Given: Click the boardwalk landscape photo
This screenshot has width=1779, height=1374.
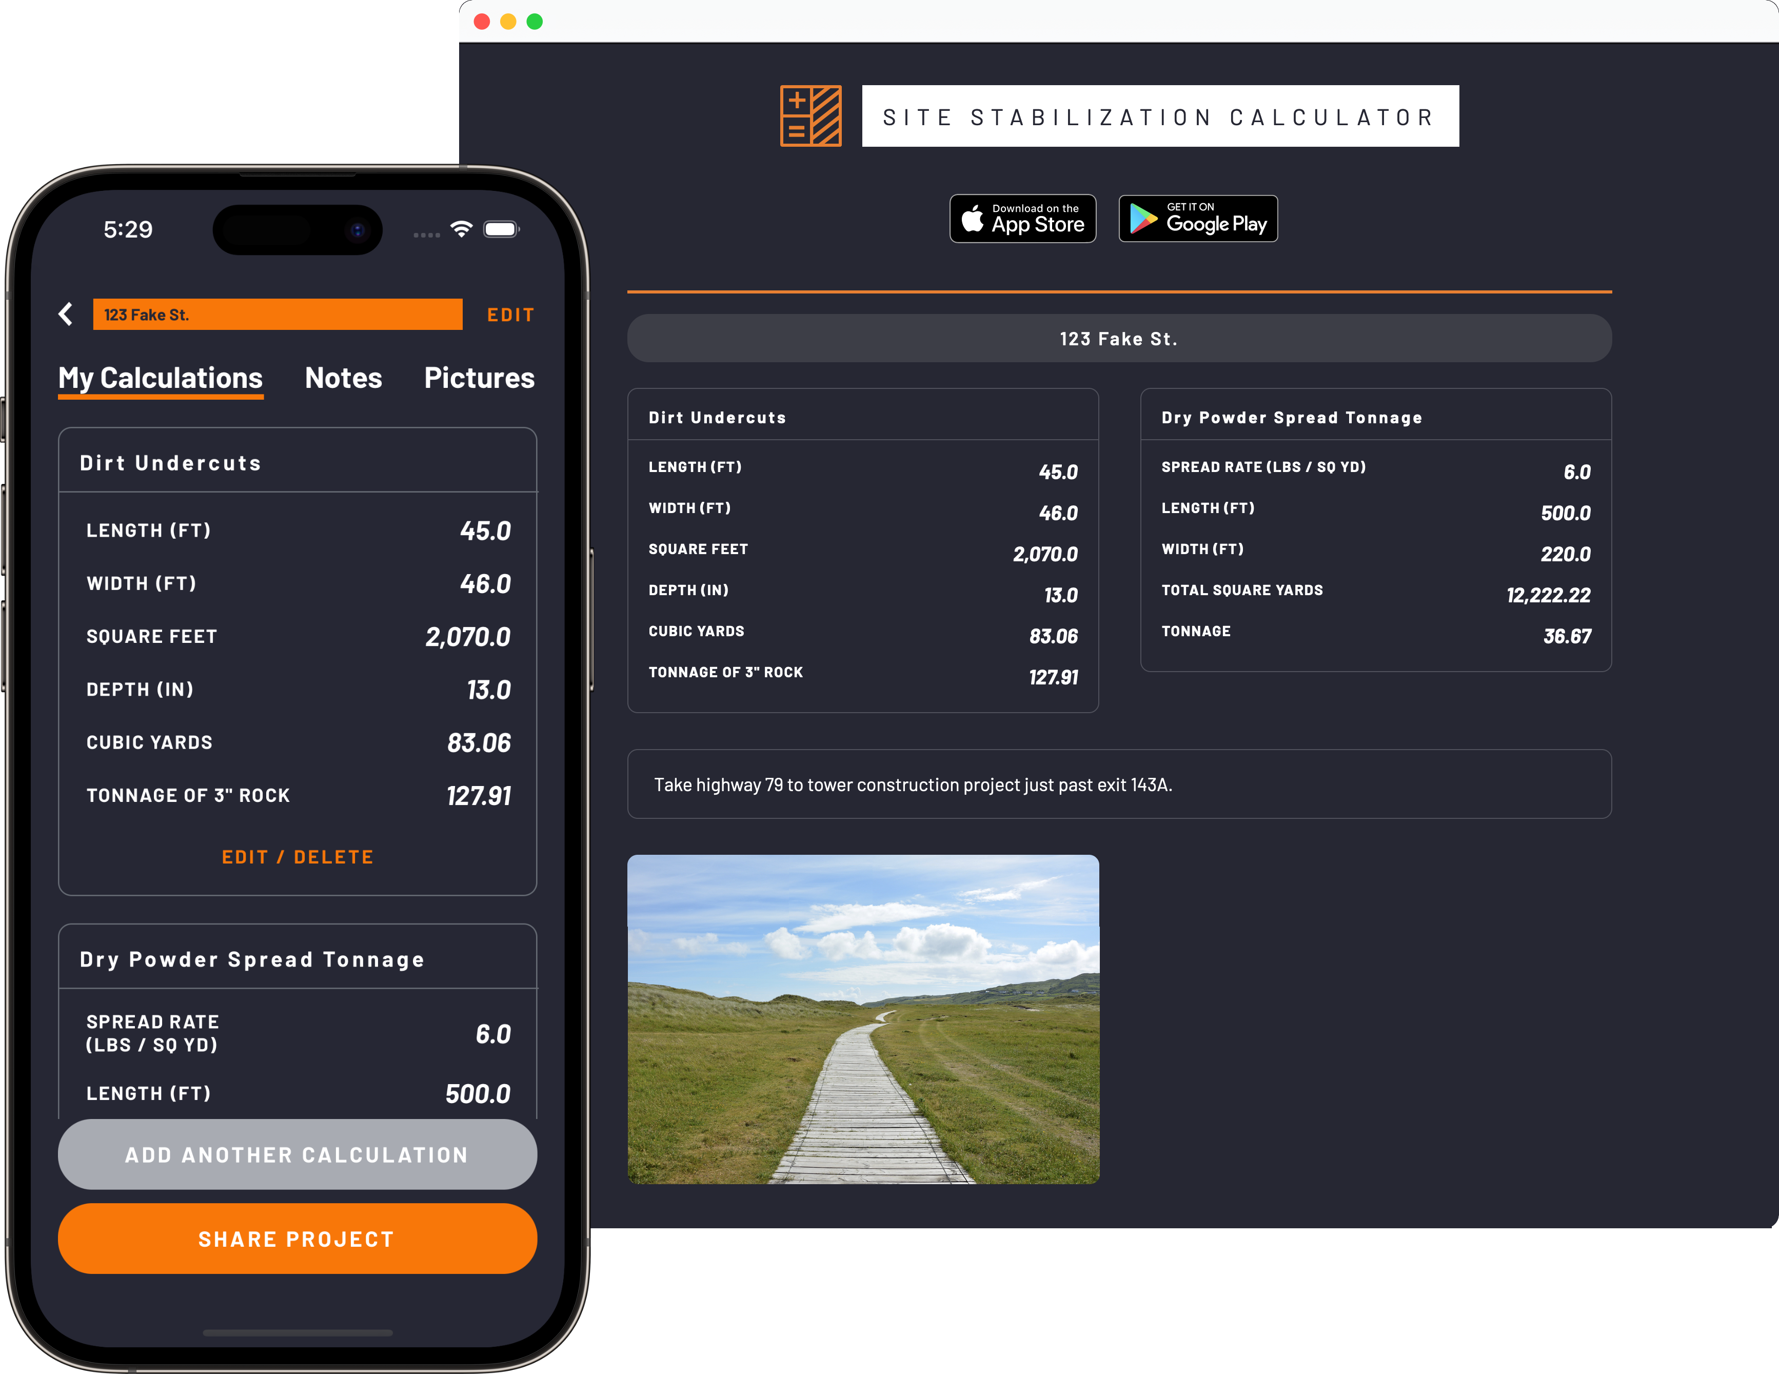Looking at the screenshot, I should pos(863,1018).
